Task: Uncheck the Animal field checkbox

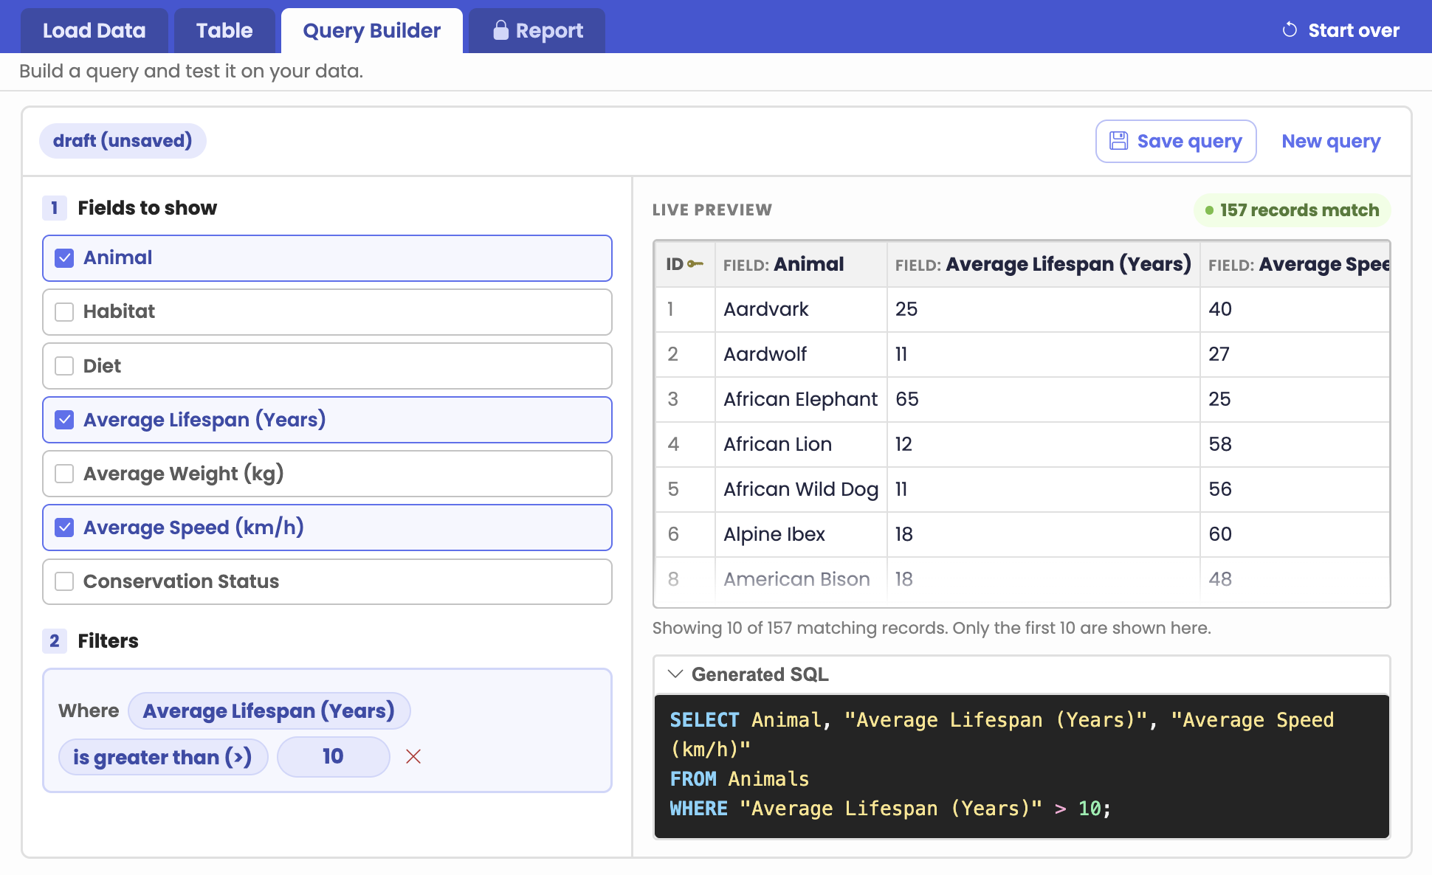Action: (x=64, y=258)
